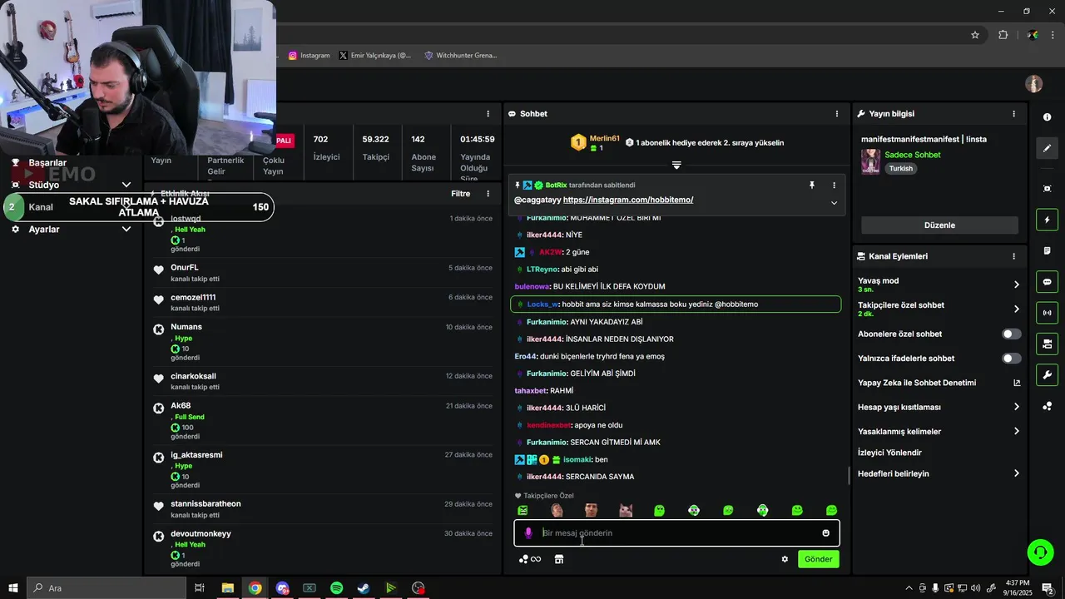Open the info icon in right sidebar
Screen dimensions: 1065x599
[1047, 117]
